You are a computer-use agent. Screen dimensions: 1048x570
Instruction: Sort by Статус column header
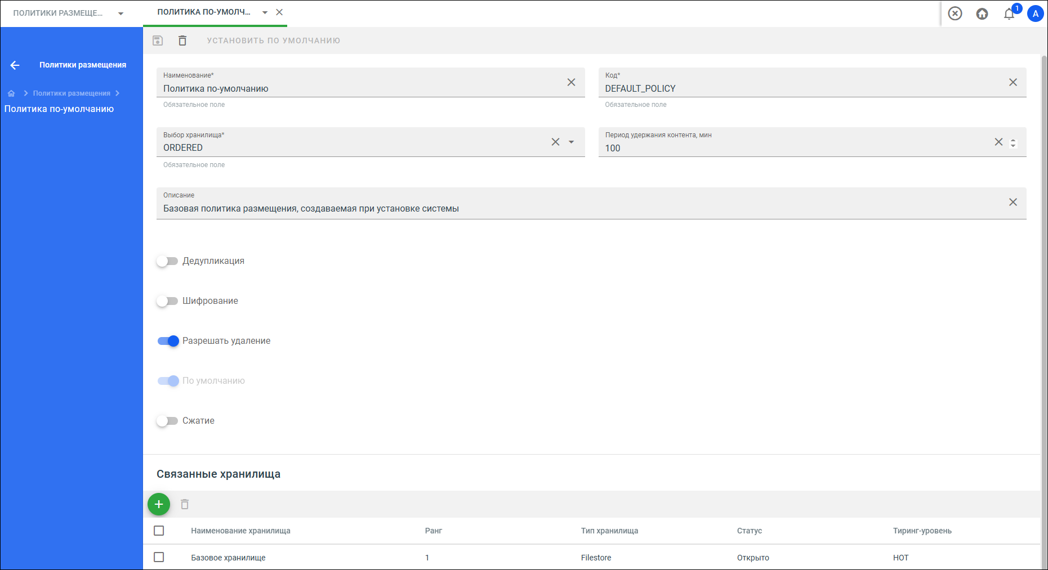coord(750,531)
